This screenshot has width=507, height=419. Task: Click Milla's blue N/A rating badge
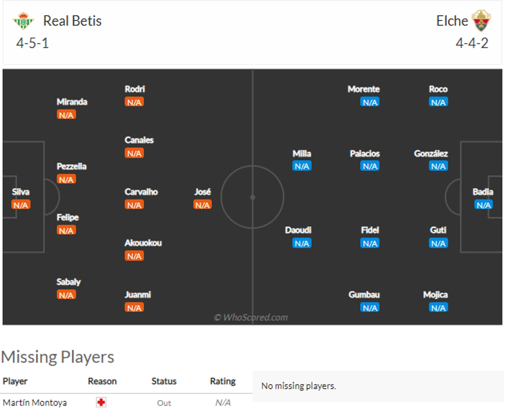[x=302, y=166]
